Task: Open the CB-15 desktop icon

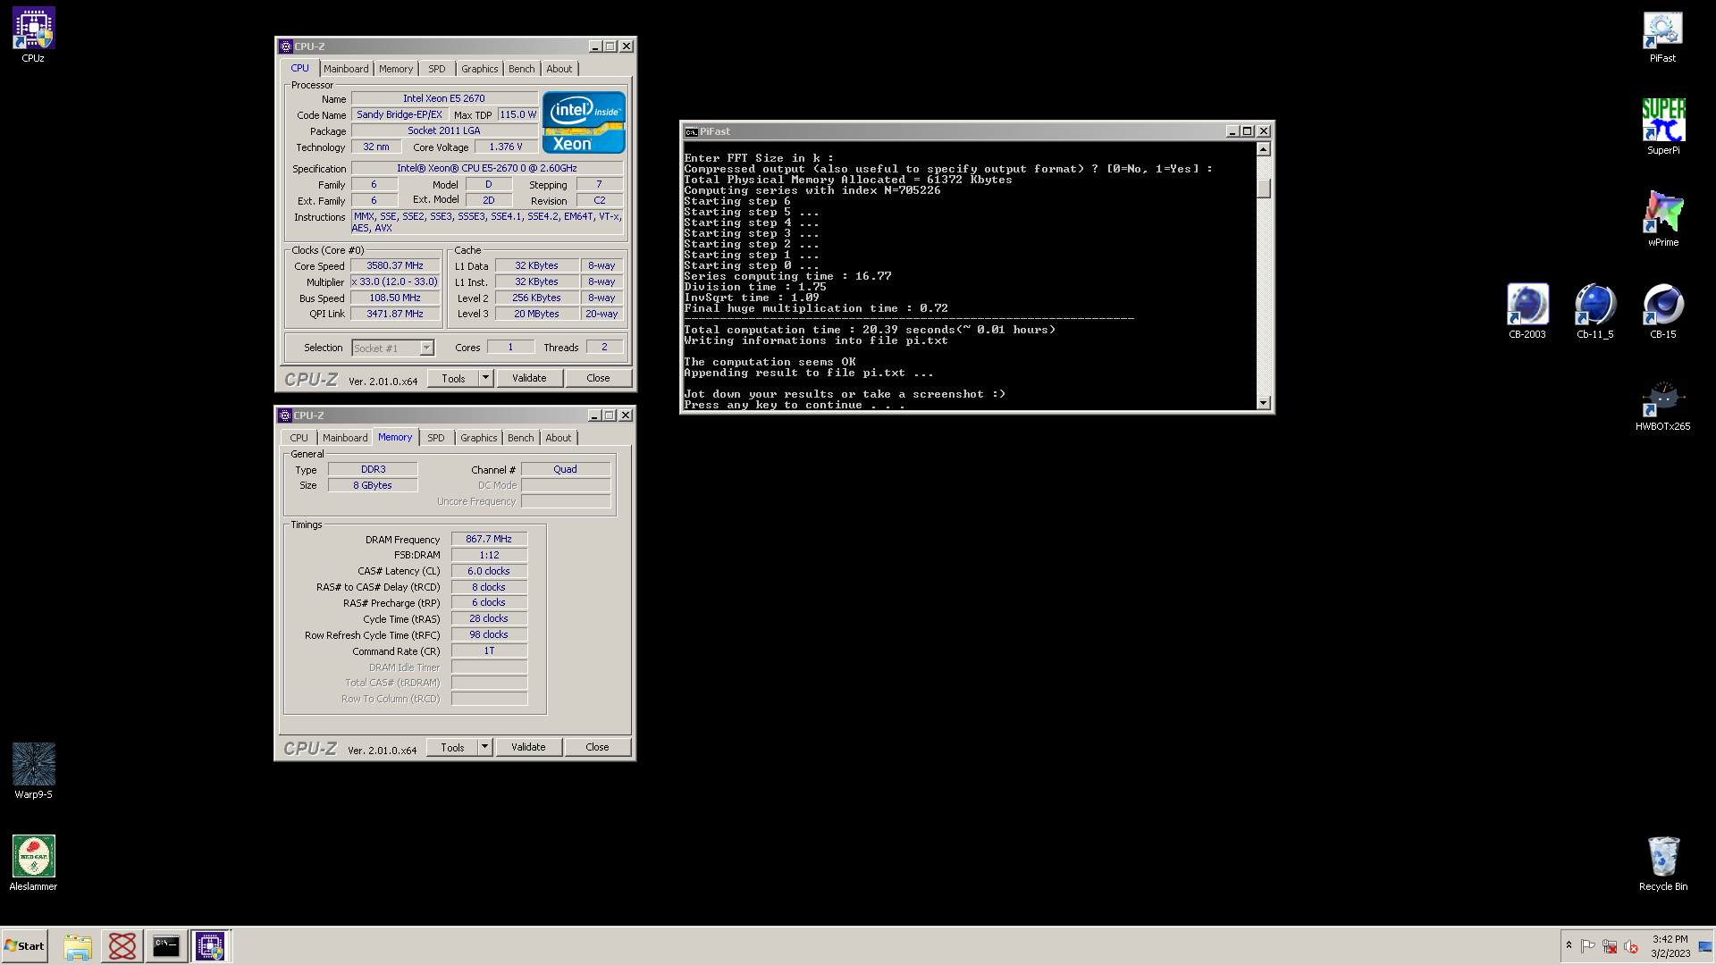Action: 1662,311
